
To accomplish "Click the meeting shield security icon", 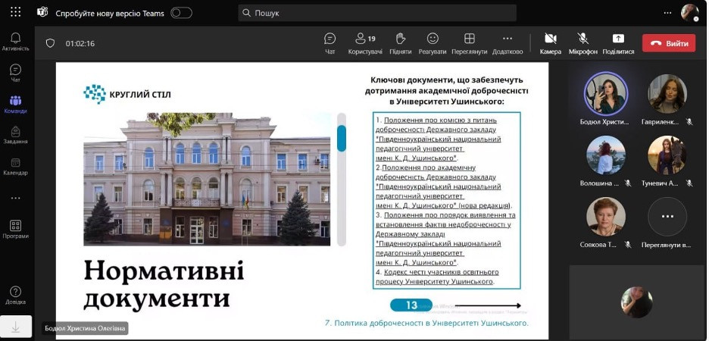I will pyautogui.click(x=50, y=43).
